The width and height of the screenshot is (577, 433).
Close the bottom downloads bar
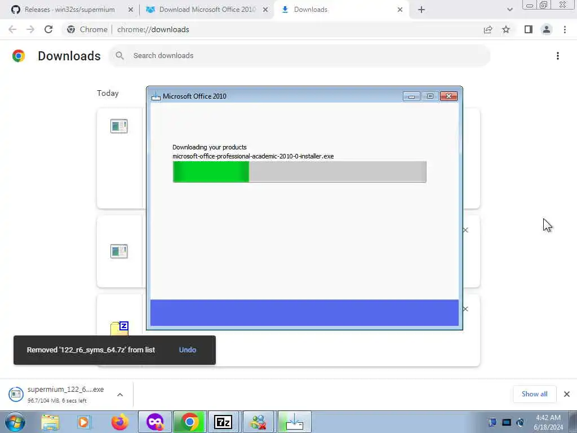(567, 394)
